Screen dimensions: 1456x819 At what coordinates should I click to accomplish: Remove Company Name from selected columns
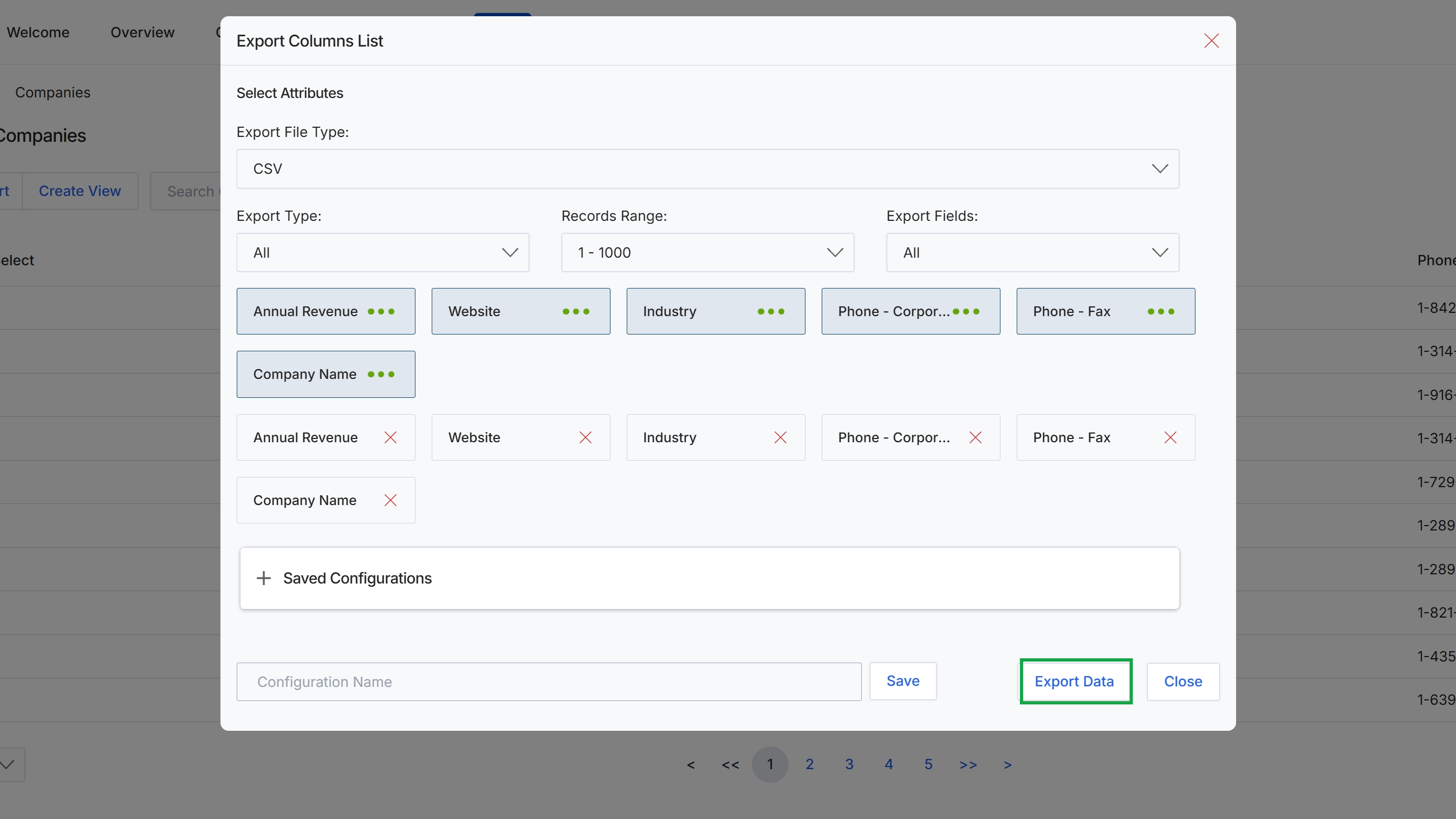click(x=391, y=500)
